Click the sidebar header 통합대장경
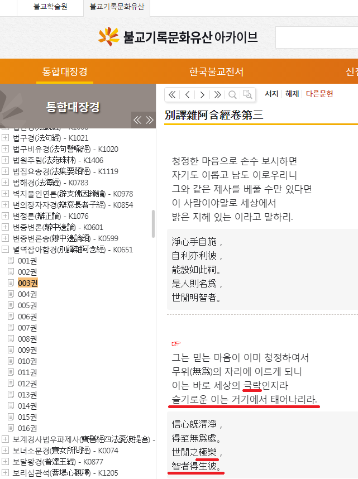This screenshot has width=358, height=479. coord(73,107)
